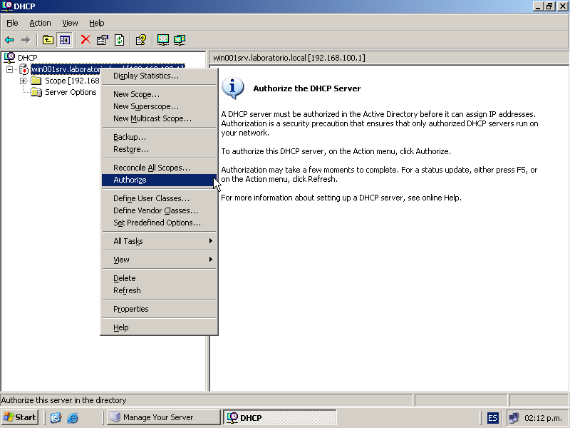Choose Authorize from the context menu
The height and width of the screenshot is (428, 570).
click(x=130, y=180)
